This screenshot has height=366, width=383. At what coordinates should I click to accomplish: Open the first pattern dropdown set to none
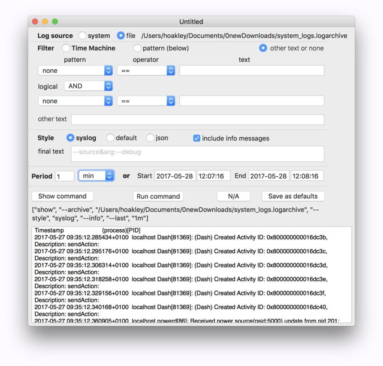pos(75,70)
